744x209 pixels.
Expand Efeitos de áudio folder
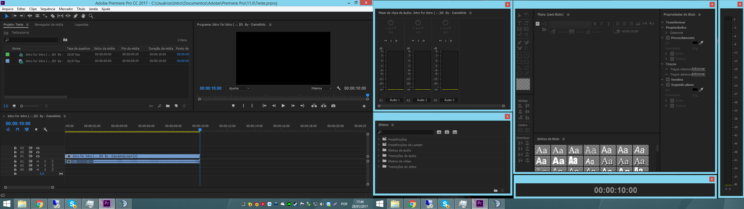[x=379, y=150]
